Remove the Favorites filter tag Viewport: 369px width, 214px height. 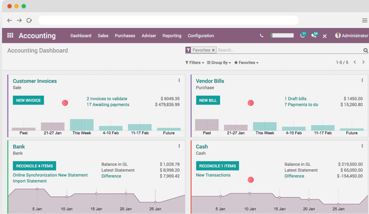(213, 50)
